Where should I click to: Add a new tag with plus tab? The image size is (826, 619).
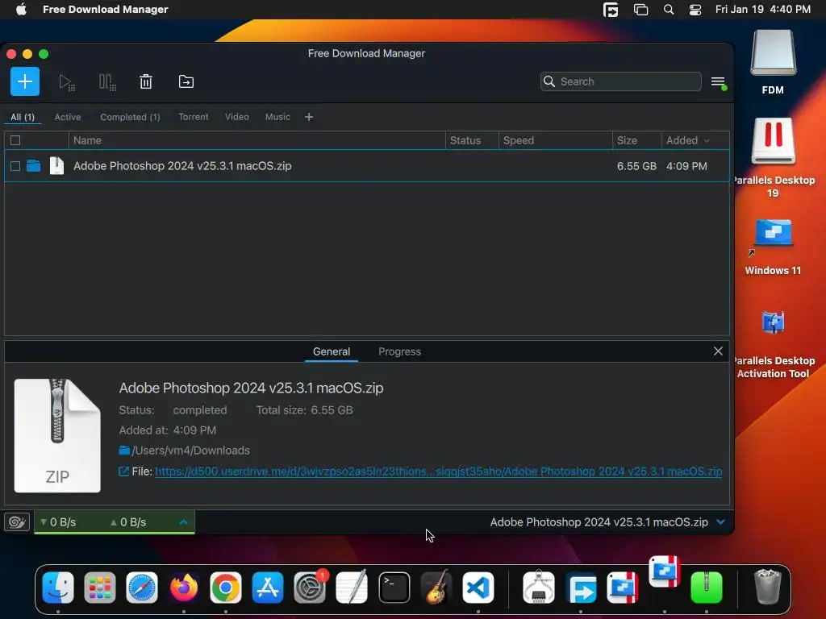pos(309,117)
